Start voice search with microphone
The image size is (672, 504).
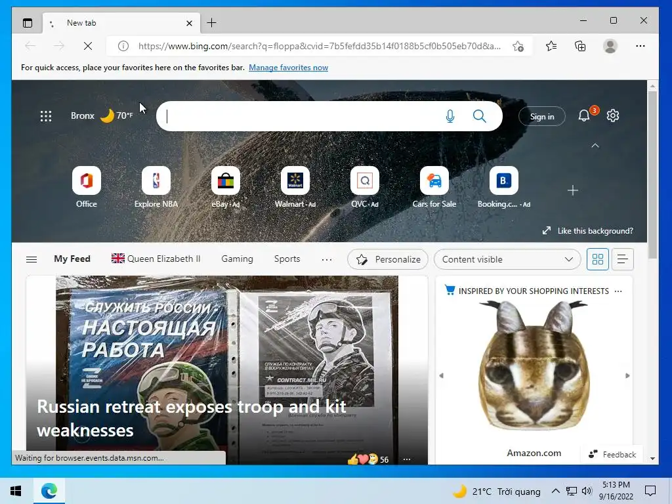point(450,116)
